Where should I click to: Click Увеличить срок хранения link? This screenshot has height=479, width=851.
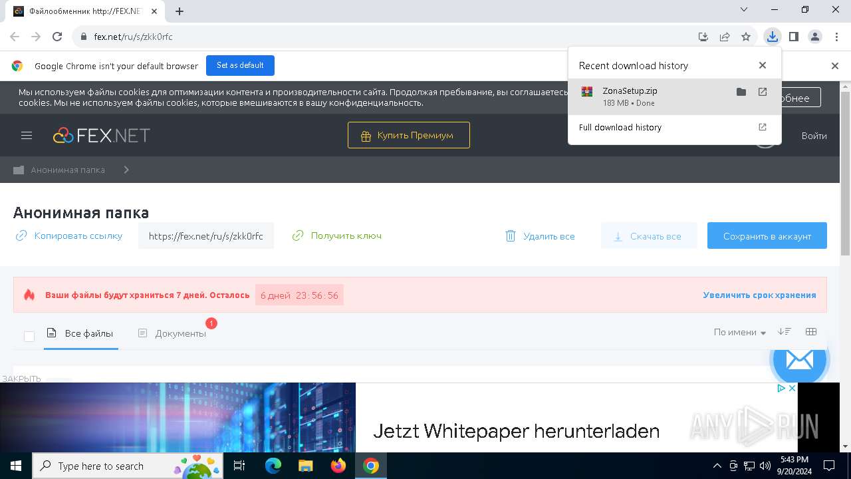coord(759,295)
